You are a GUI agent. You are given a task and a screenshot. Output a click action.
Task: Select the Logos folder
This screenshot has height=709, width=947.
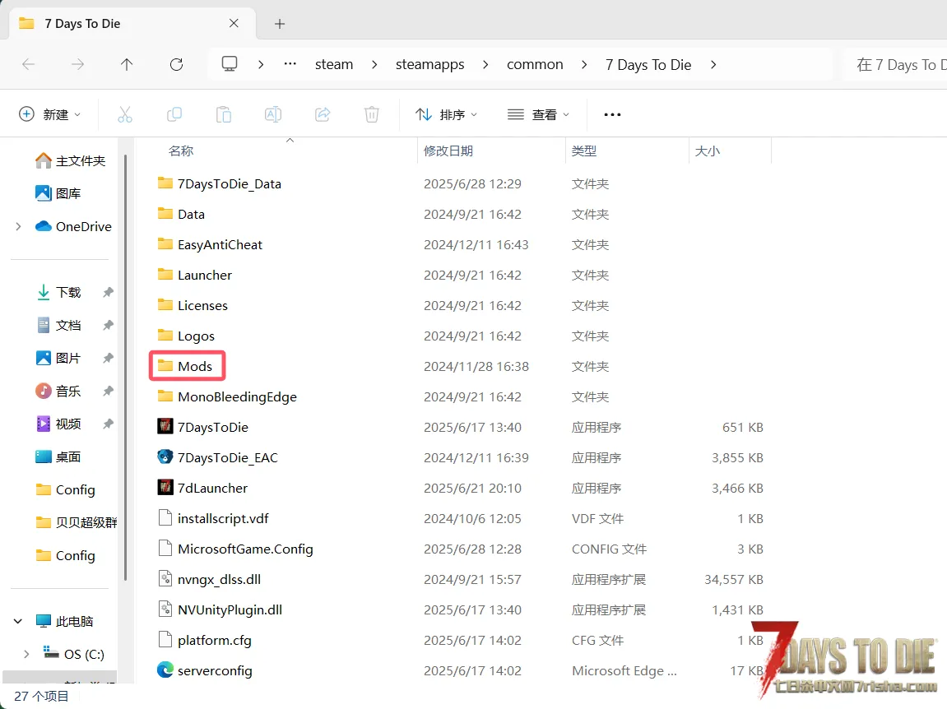tap(186, 336)
